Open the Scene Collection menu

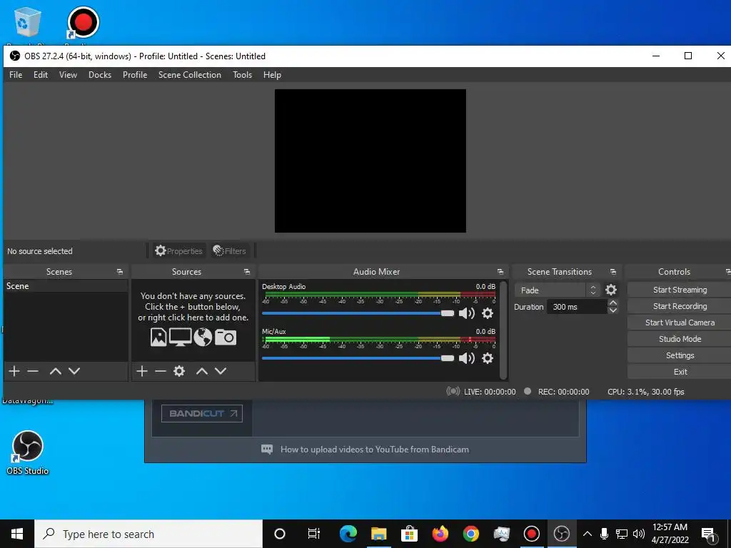point(189,74)
